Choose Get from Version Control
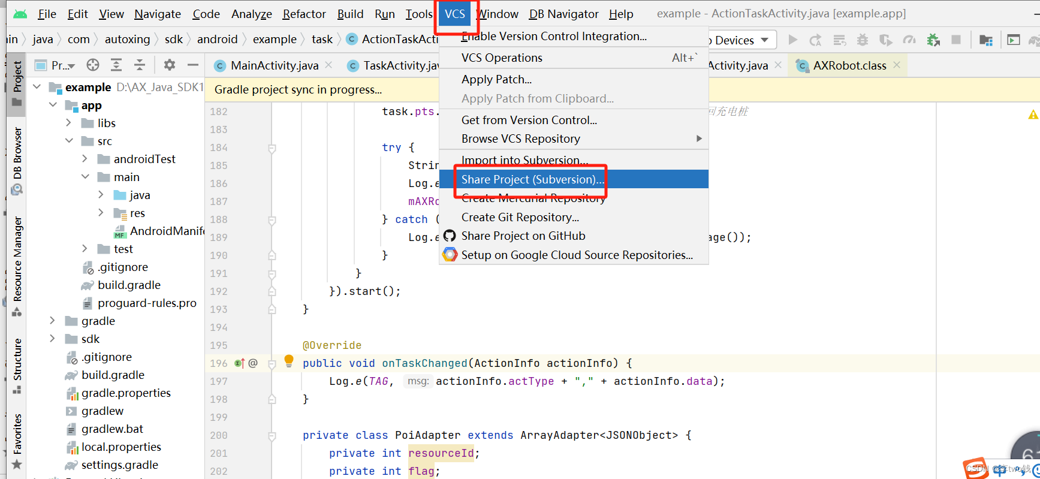 pos(574,120)
